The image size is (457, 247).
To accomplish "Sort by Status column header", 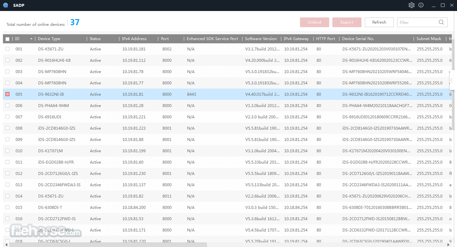I will click(x=95, y=39).
